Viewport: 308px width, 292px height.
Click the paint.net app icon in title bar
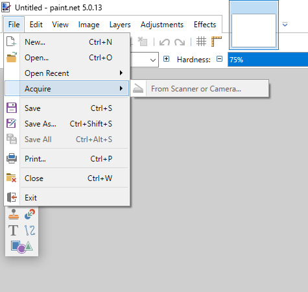tap(6, 7)
